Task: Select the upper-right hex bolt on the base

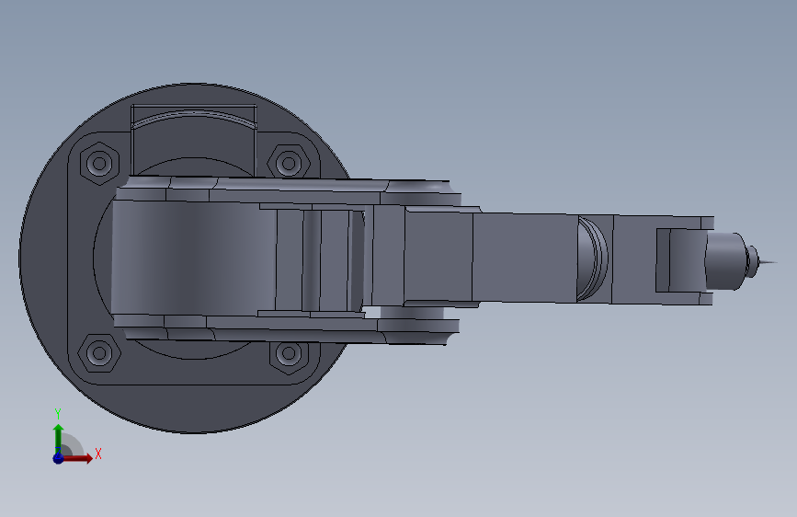Action: point(289,164)
